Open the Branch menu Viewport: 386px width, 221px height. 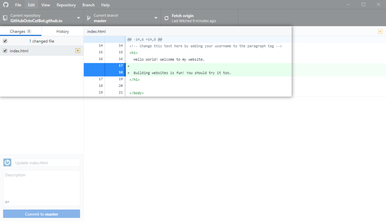coord(88,5)
